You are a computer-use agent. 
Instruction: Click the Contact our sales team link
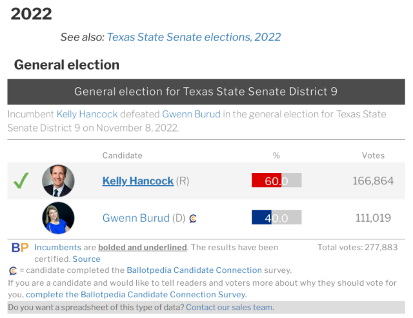pyautogui.click(x=230, y=307)
